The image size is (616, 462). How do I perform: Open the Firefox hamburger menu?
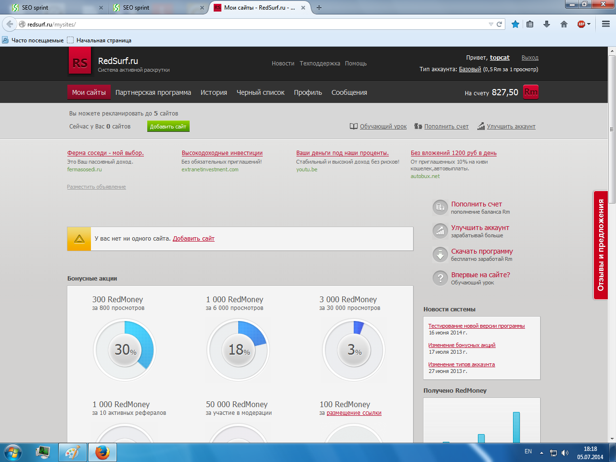(x=606, y=24)
